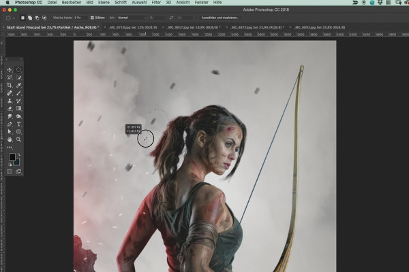Select the Clone Stamp tool
The image size is (409, 272).
[10, 101]
